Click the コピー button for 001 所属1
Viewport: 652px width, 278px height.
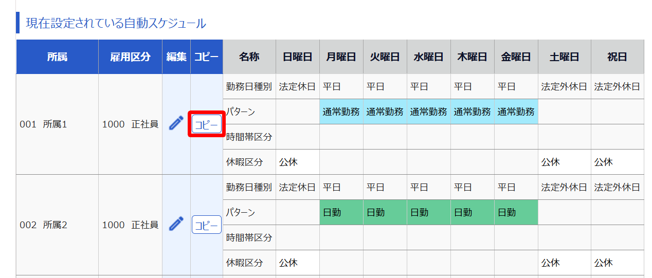pos(207,124)
